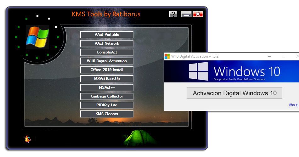
Task: Click the question mark help icon
Action: click(x=173, y=14)
